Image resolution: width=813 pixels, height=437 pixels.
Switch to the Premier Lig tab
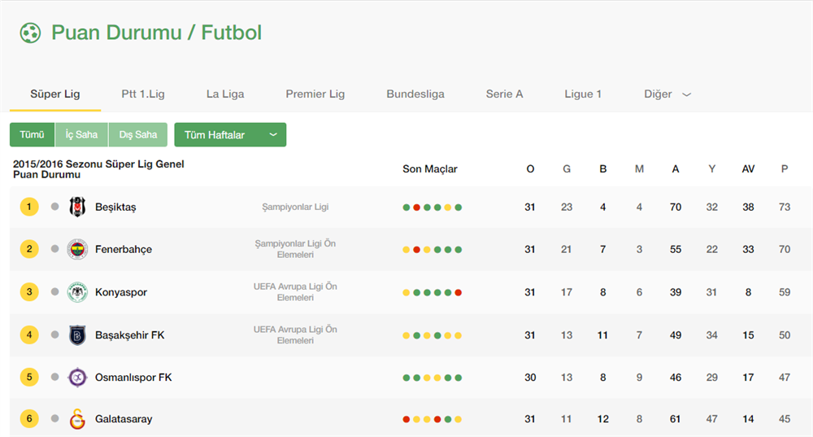[315, 94]
